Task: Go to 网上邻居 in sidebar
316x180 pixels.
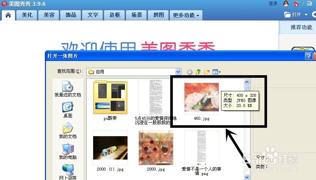Action: 68,172
